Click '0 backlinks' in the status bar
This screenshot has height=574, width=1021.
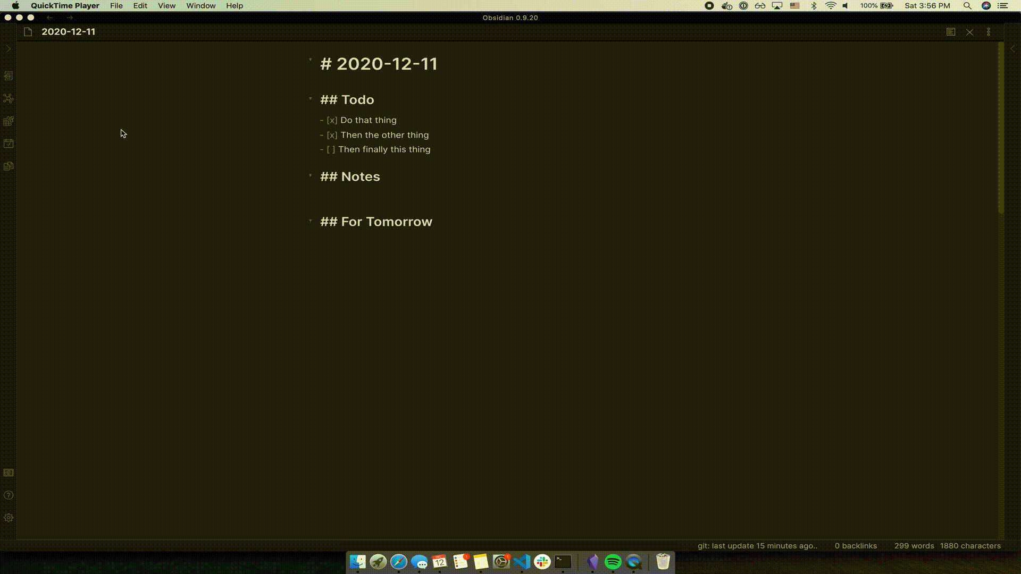click(x=855, y=545)
